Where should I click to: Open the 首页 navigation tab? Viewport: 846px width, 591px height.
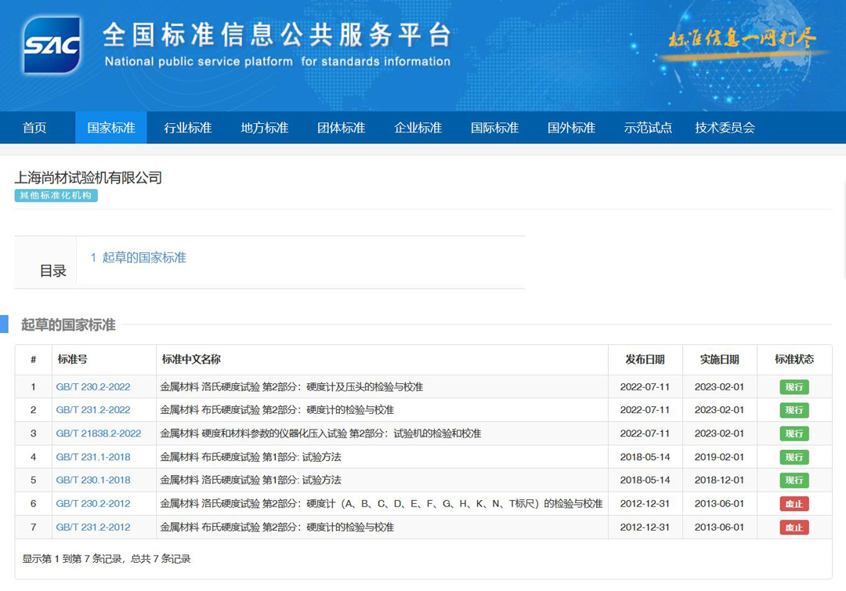(x=34, y=128)
